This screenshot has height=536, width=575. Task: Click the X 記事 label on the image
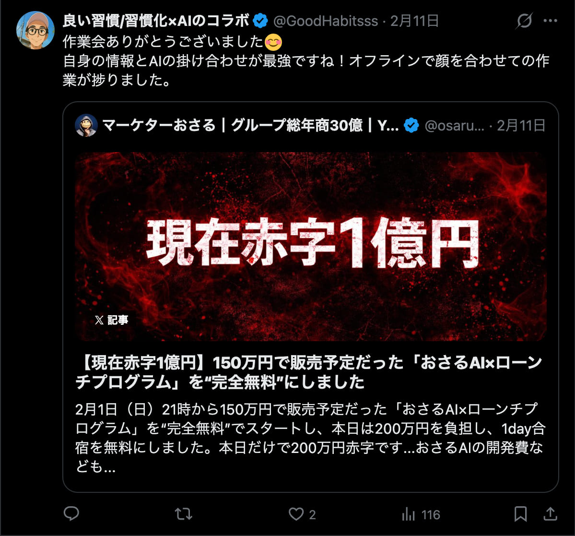[x=111, y=320]
